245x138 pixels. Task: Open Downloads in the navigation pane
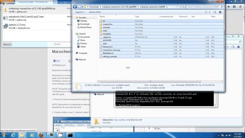[x=83, y=24]
